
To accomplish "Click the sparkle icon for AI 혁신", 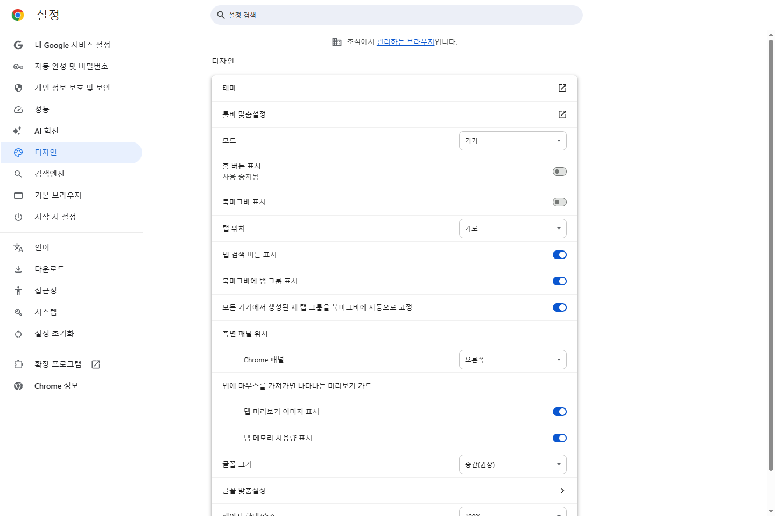I will [18, 131].
